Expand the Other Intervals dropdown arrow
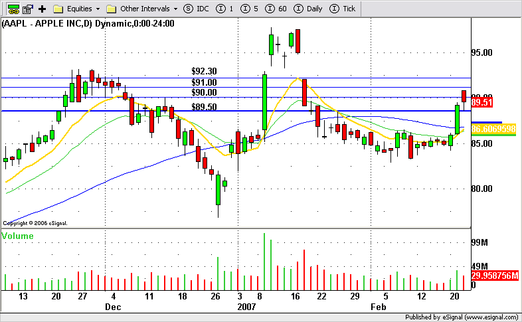Screen dimensions: 522x322 pos(176,9)
